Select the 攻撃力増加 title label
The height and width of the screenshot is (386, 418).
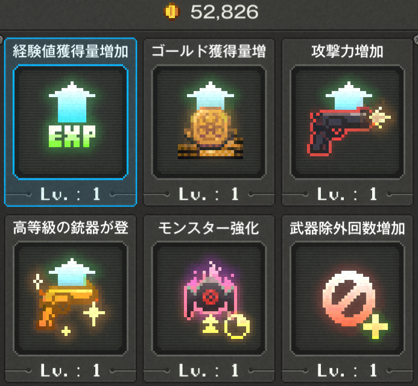347,51
